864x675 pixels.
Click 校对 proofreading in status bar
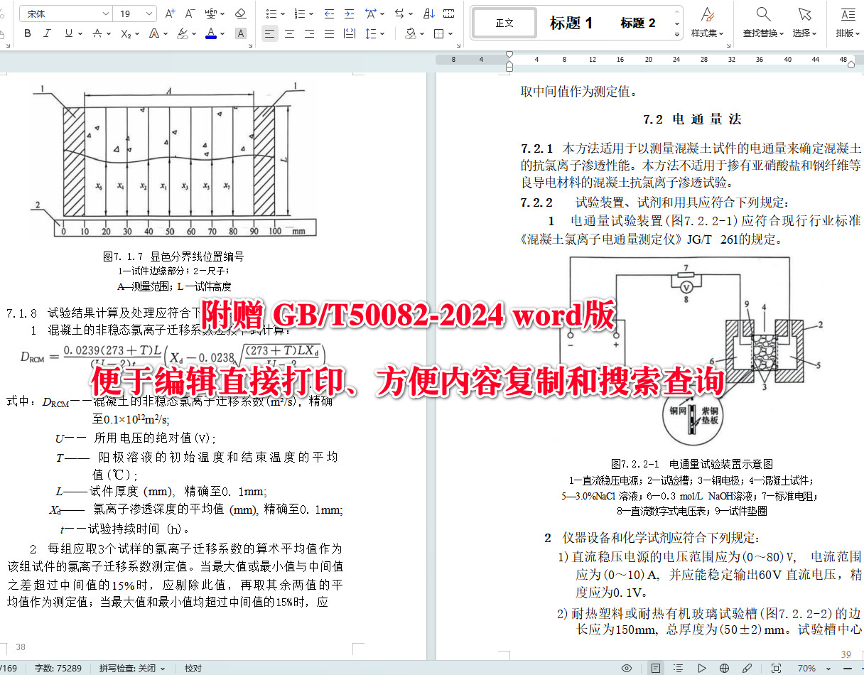coord(193,668)
